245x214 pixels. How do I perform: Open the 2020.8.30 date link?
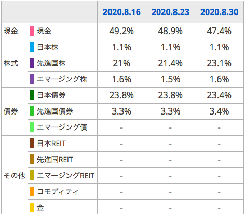pos(219,12)
